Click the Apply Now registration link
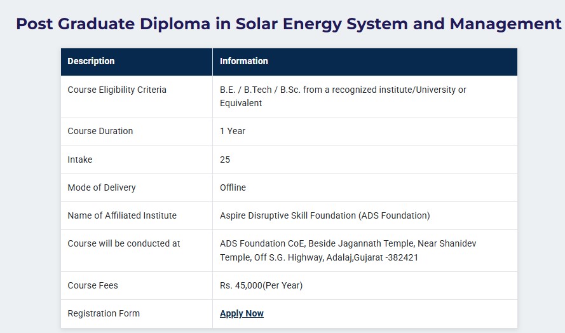 242,313
